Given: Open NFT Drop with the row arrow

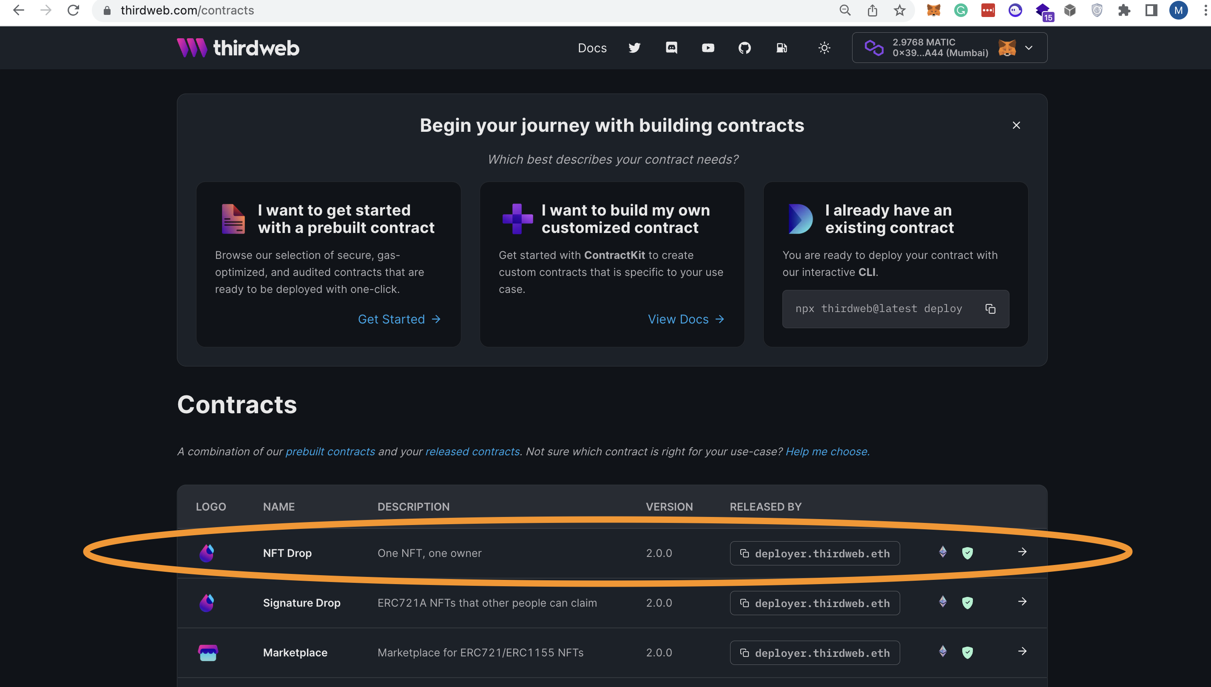Looking at the screenshot, I should [1022, 551].
